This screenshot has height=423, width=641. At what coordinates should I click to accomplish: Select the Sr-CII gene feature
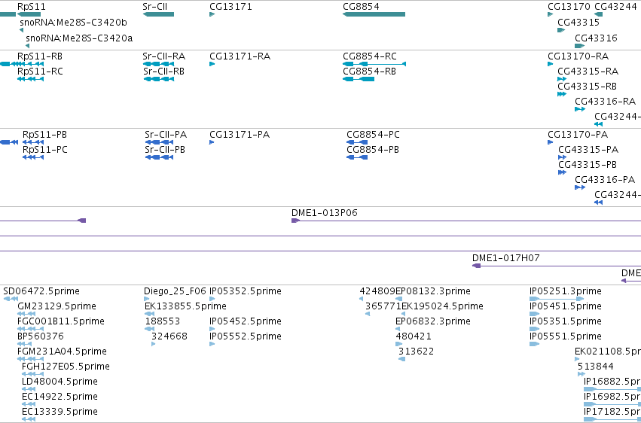158,14
